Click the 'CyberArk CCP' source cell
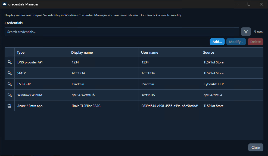268x156 pixels. pos(232,84)
